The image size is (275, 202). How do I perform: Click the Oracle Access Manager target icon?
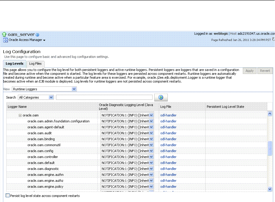click(x=5, y=40)
